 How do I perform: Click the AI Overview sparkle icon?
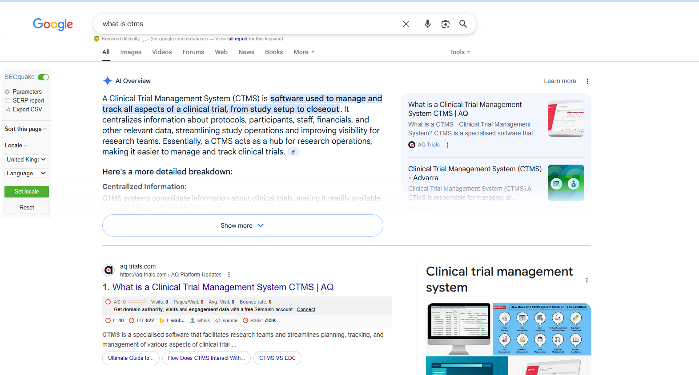[x=107, y=81]
